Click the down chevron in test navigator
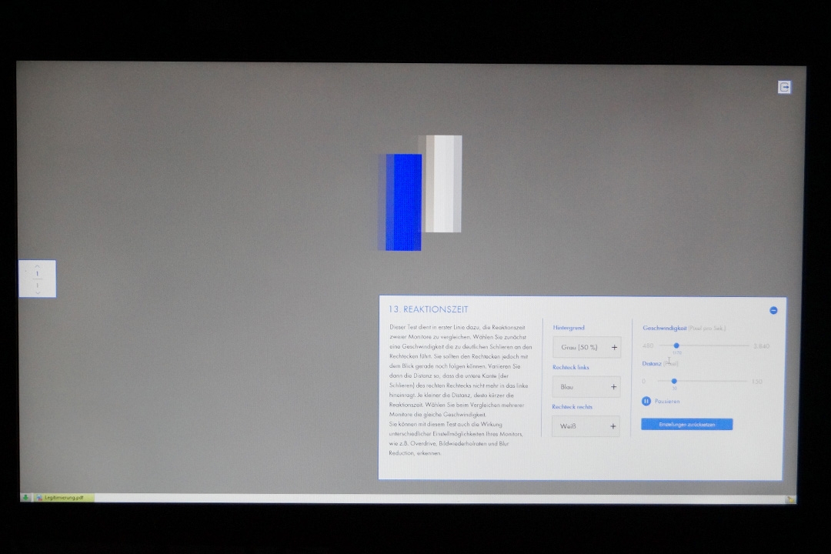The width and height of the screenshot is (831, 554). coord(37,292)
